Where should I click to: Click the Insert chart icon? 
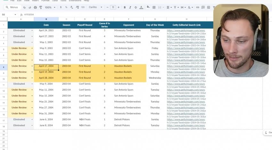pos(209,7)
